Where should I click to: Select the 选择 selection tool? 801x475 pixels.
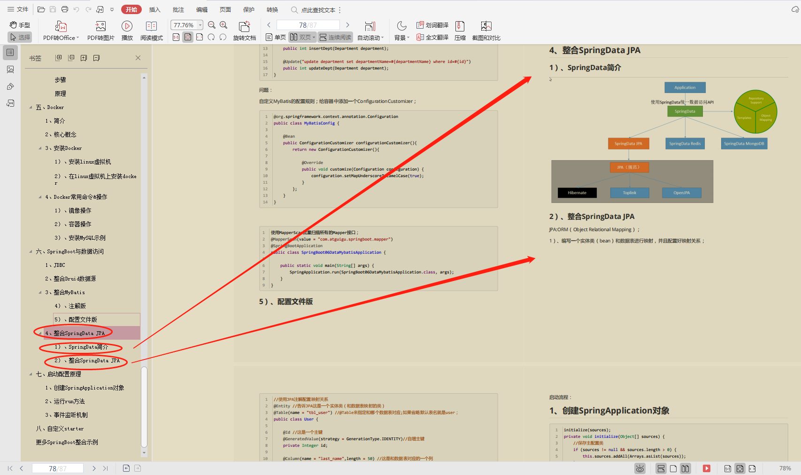coord(20,37)
